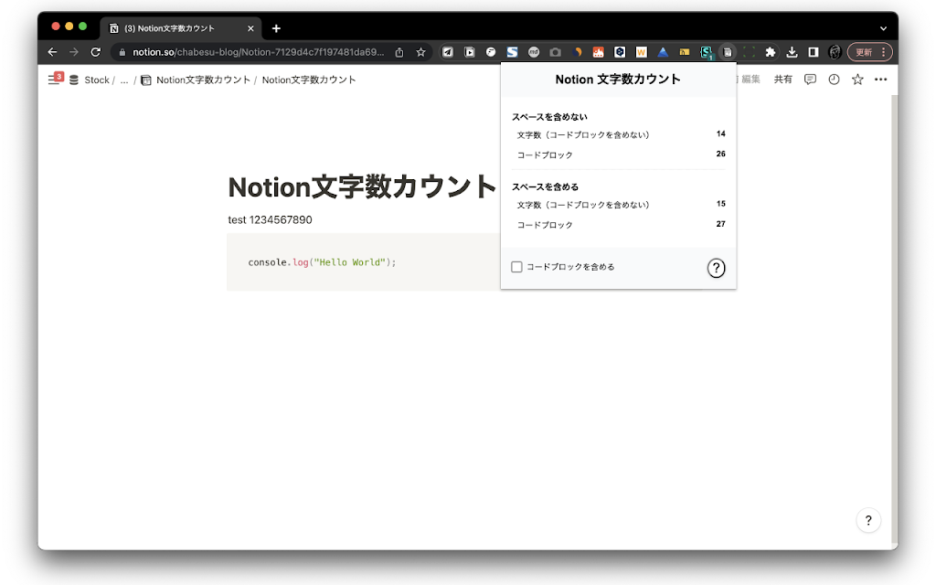Toggle the browser side panel
Screen dimensions: 936x585
pos(813,52)
